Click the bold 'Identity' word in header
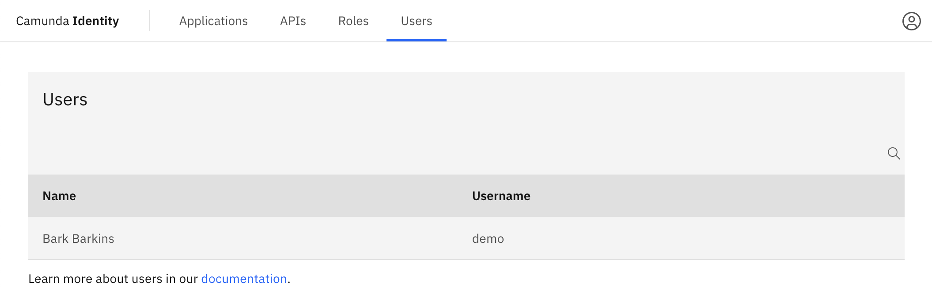932x290 pixels. point(96,21)
